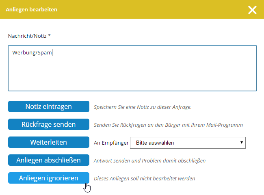Click the Anliegen bearbeiten dialog title

32,10
